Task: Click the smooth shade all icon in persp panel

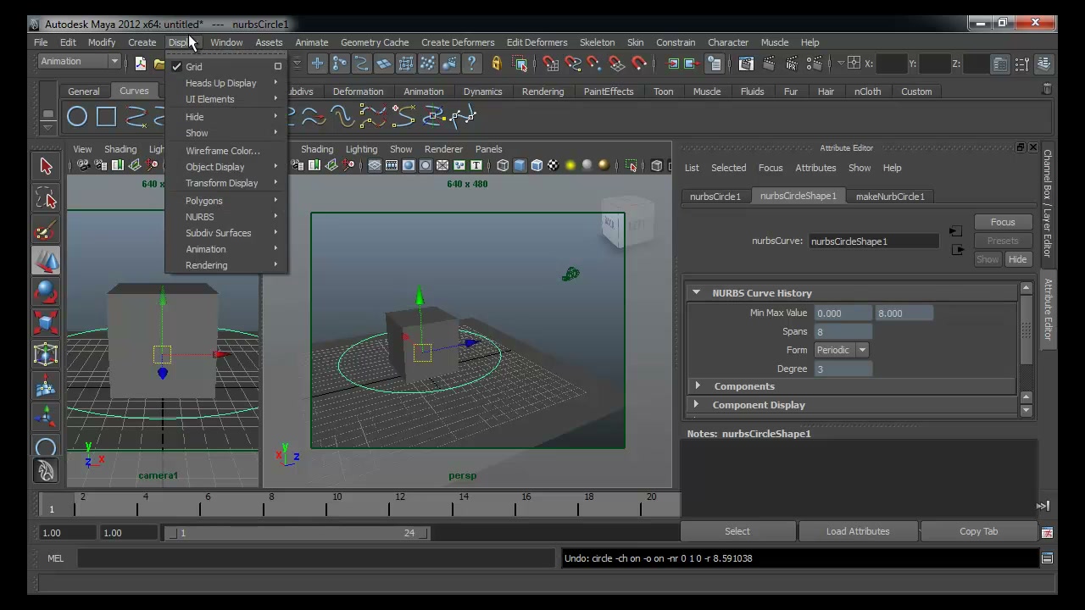Action: [x=520, y=165]
